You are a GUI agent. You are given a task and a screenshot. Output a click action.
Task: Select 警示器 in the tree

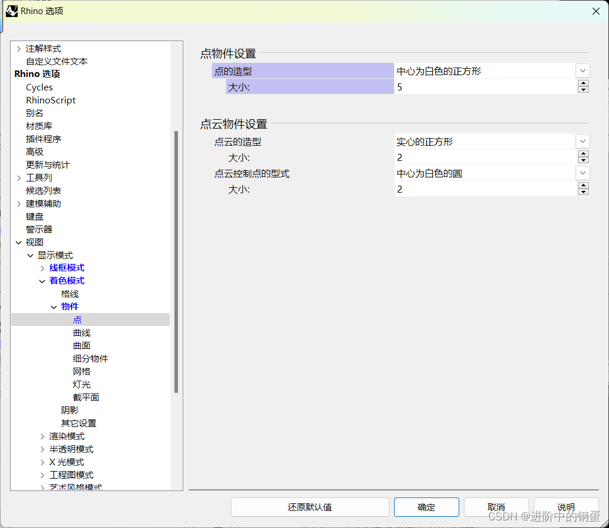click(x=39, y=229)
